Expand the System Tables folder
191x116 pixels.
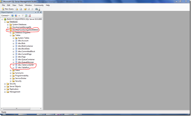(x=13, y=38)
